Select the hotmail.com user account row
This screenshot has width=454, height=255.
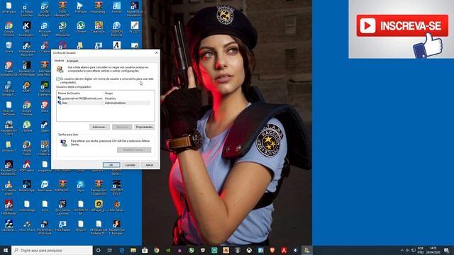click(x=104, y=98)
